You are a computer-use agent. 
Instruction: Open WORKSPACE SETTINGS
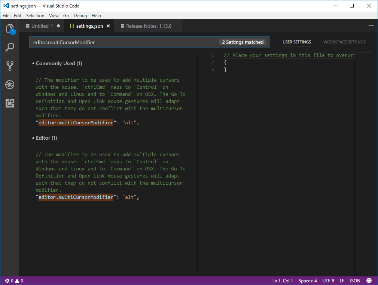click(344, 42)
